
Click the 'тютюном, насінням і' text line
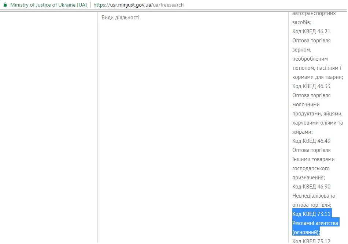point(316,68)
